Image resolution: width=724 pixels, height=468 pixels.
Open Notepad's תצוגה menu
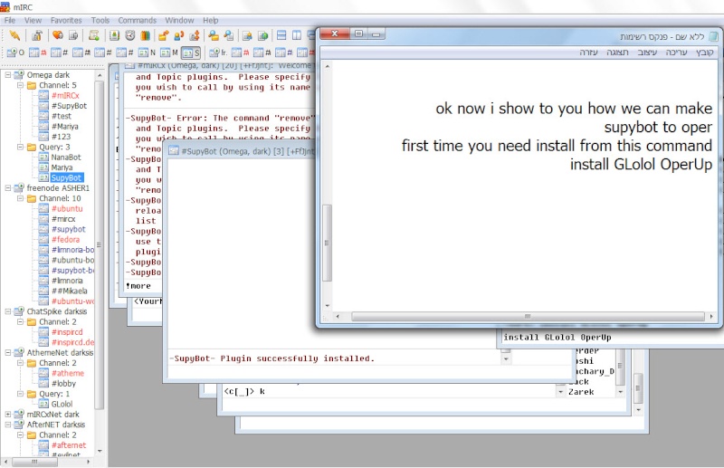(x=617, y=53)
